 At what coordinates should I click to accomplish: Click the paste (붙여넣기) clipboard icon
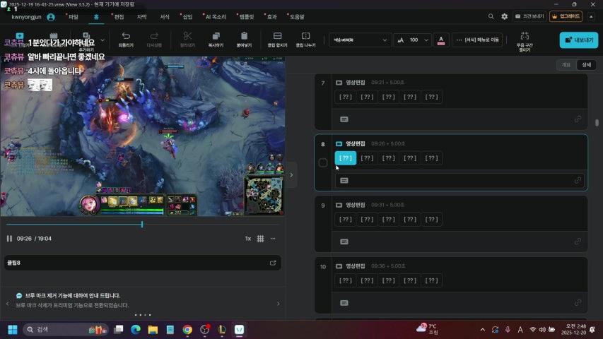pos(244,36)
